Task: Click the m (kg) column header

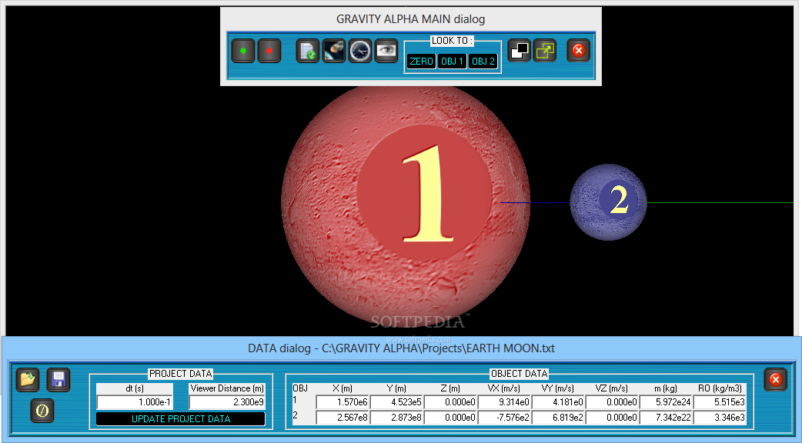Action: (666, 388)
